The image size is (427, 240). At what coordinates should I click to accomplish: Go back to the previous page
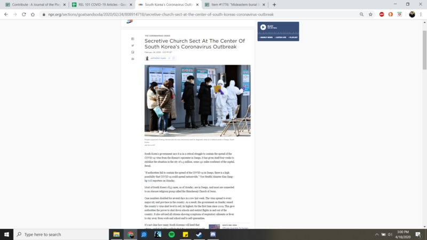6,14
